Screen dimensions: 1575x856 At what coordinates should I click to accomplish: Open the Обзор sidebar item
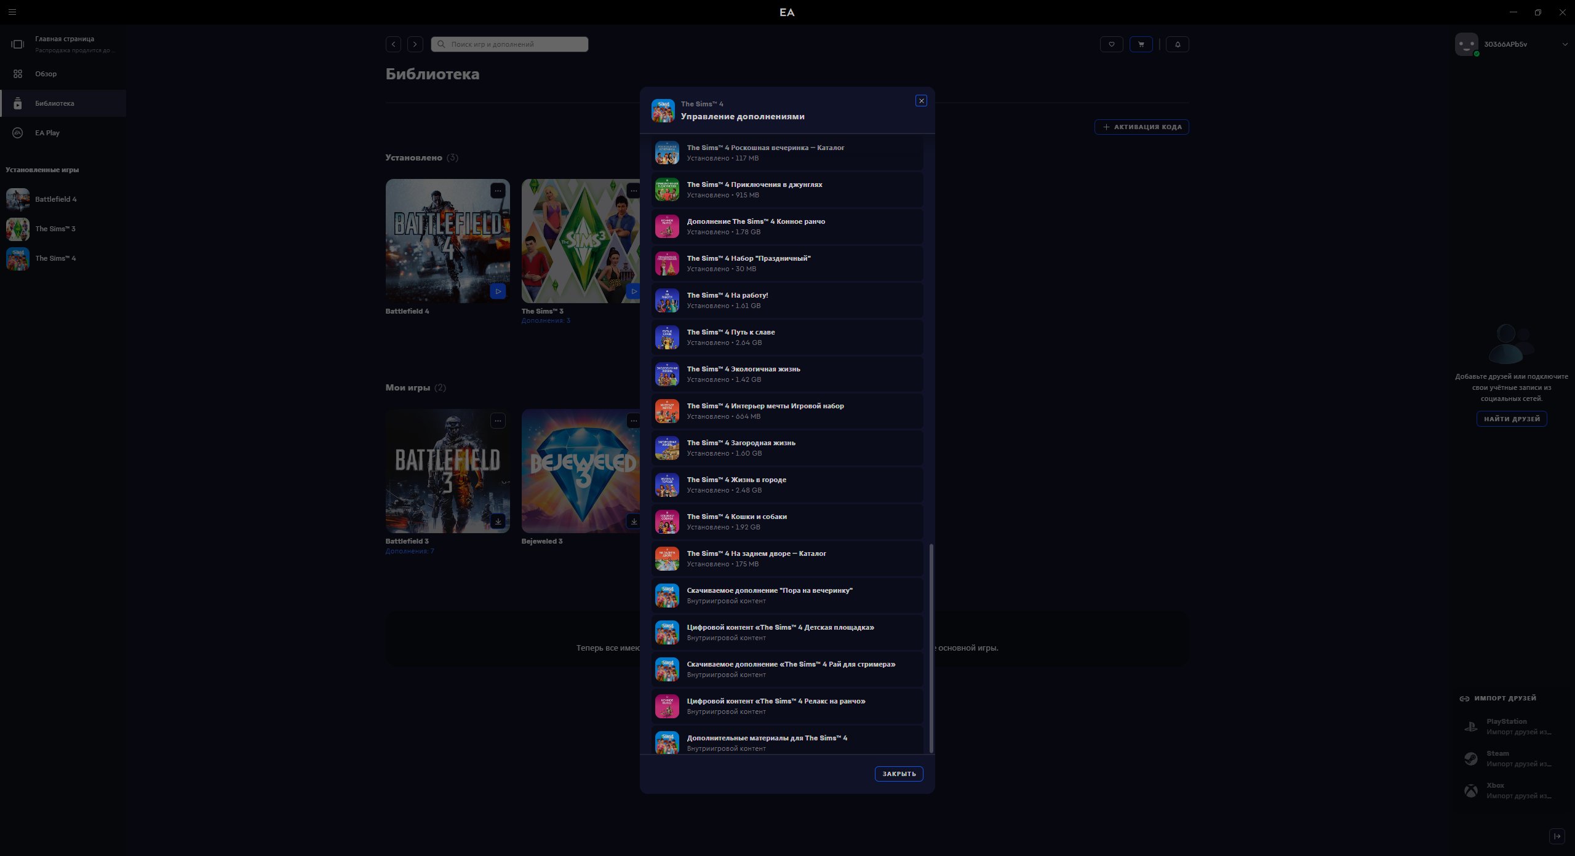[63, 74]
